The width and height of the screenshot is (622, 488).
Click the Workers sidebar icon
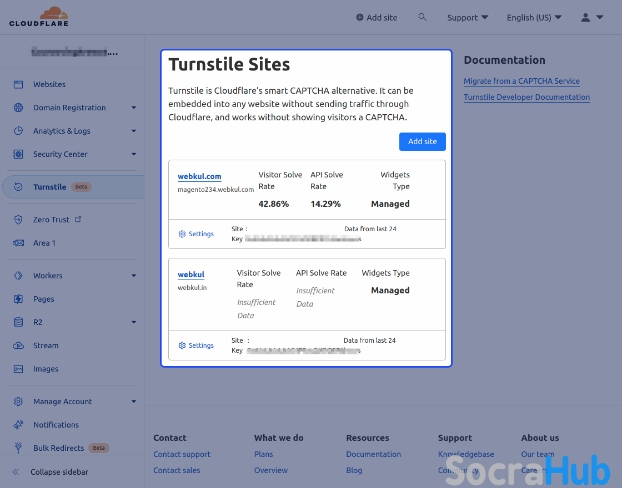coord(18,276)
